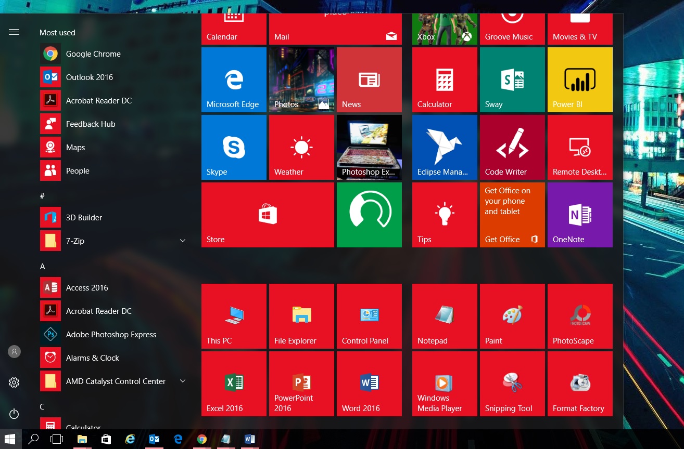
Task: Open the Power BI tile
Action: [x=580, y=80]
